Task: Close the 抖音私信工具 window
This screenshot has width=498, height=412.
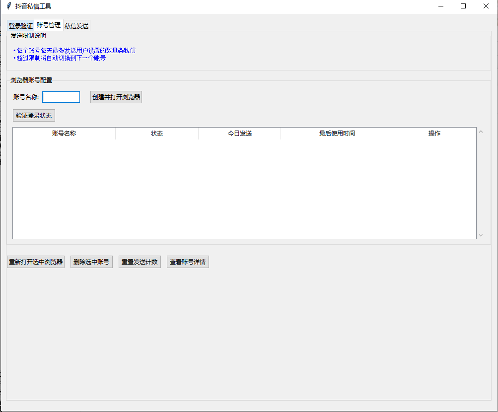Action: coord(486,6)
